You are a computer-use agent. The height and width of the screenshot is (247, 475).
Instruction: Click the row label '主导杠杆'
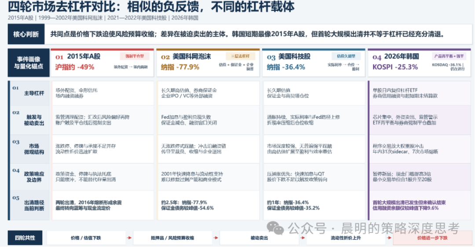(34, 93)
